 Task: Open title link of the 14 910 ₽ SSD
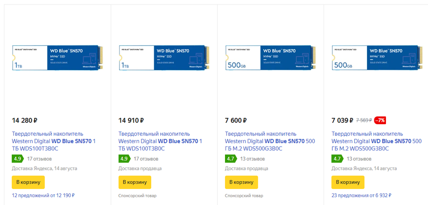159,141
